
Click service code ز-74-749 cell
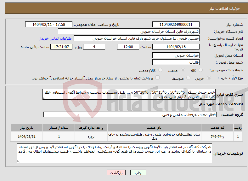coord(217,136)
